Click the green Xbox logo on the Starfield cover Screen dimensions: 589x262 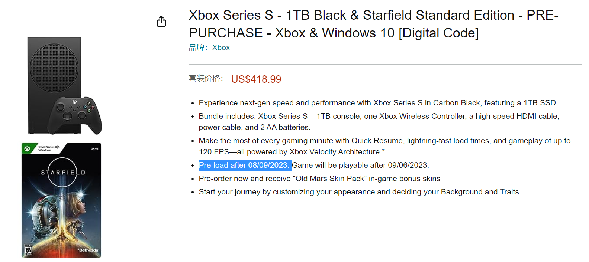pyautogui.click(x=27, y=149)
